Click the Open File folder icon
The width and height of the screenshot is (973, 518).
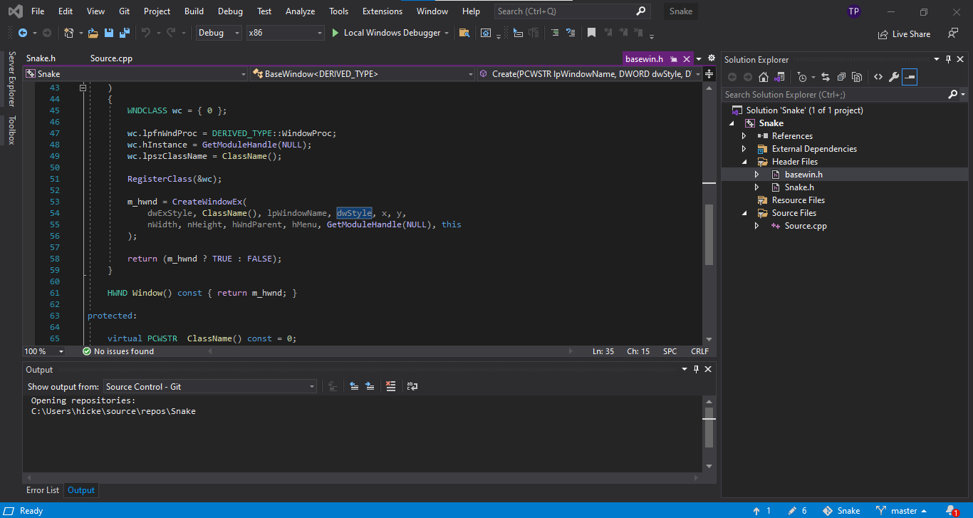click(93, 33)
